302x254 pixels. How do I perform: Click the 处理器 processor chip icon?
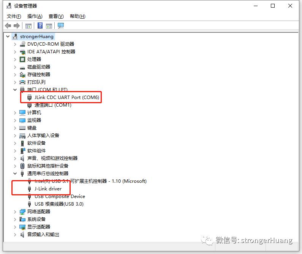[22, 59]
